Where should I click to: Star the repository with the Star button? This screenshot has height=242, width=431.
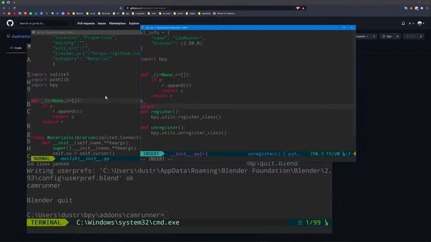387,36
